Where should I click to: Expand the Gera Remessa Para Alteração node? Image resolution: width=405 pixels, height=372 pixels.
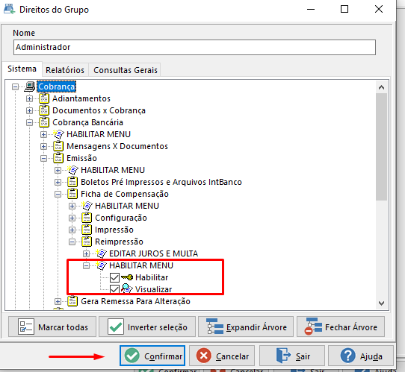(x=58, y=301)
